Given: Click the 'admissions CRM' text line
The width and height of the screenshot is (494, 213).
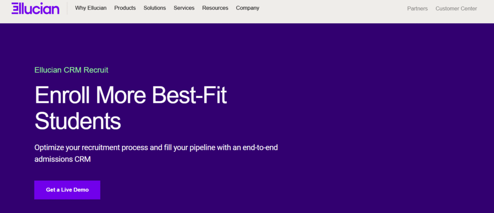Looking at the screenshot, I should click(x=63, y=158).
